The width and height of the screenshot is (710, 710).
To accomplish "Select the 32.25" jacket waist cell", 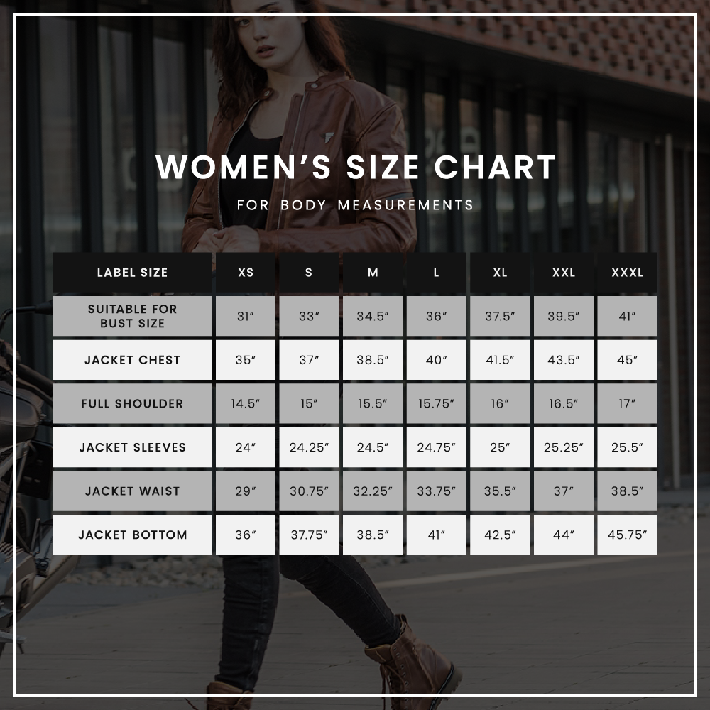I will pyautogui.click(x=373, y=491).
